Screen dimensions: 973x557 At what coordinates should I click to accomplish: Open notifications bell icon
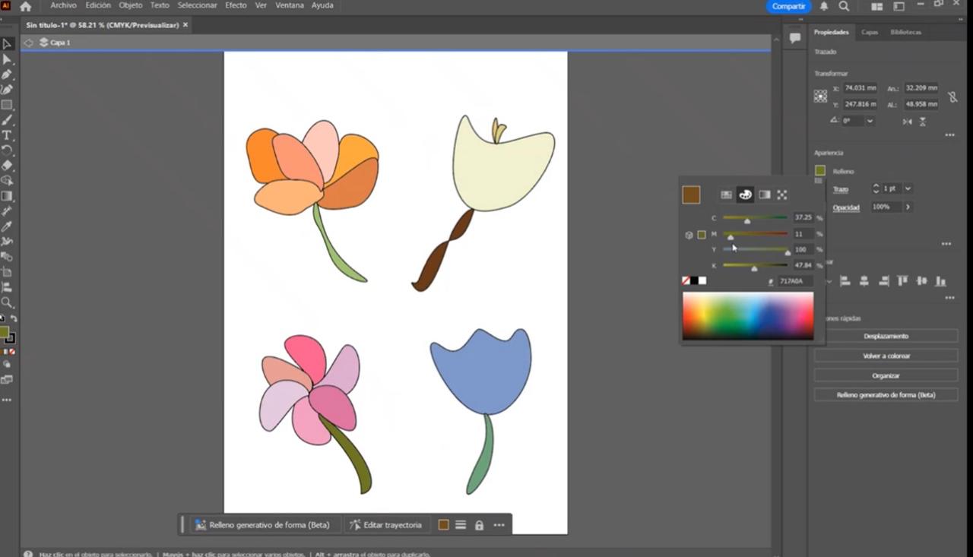click(824, 6)
